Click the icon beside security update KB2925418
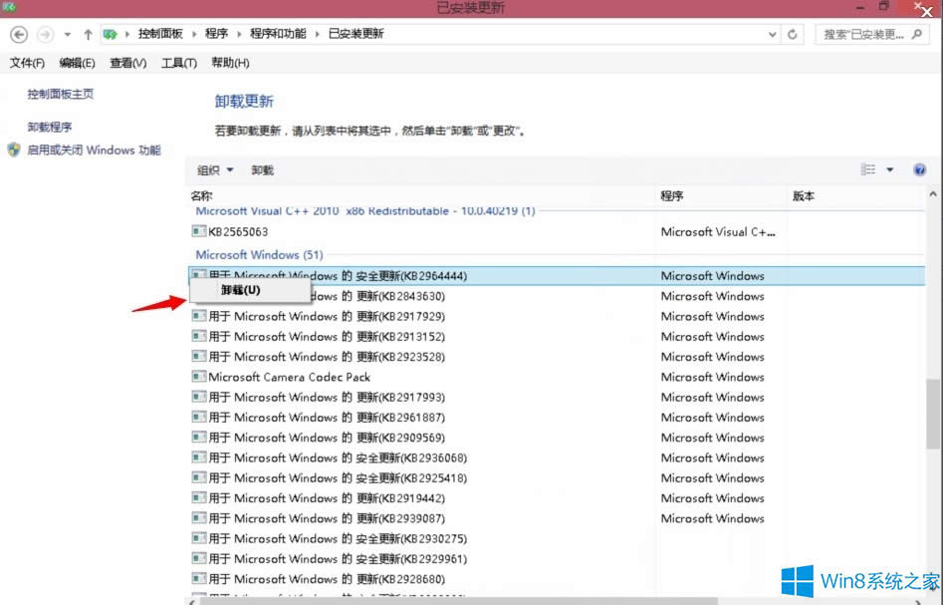This screenshot has width=943, height=605. click(198, 477)
